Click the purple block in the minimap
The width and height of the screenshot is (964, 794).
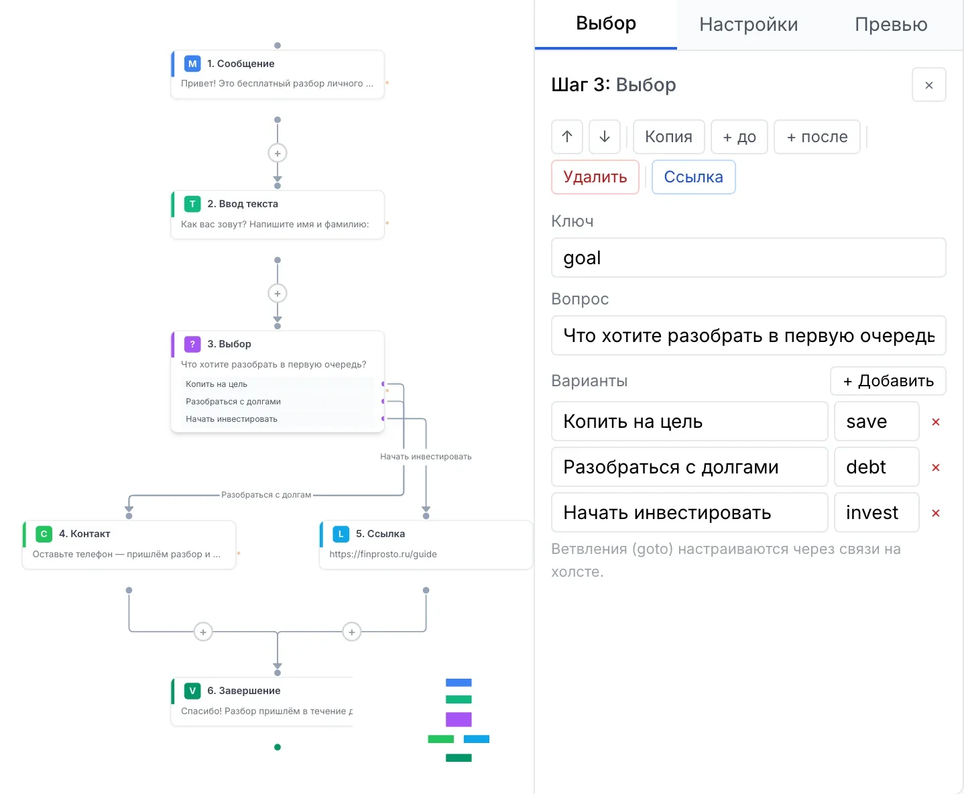(x=459, y=720)
